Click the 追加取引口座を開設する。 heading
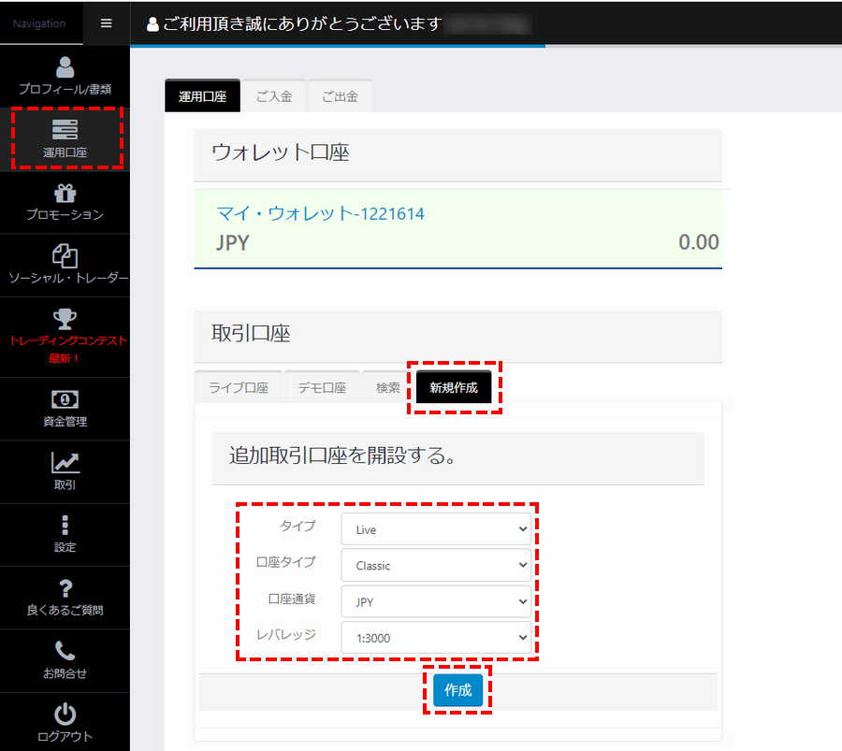The height and width of the screenshot is (751, 842). [343, 455]
